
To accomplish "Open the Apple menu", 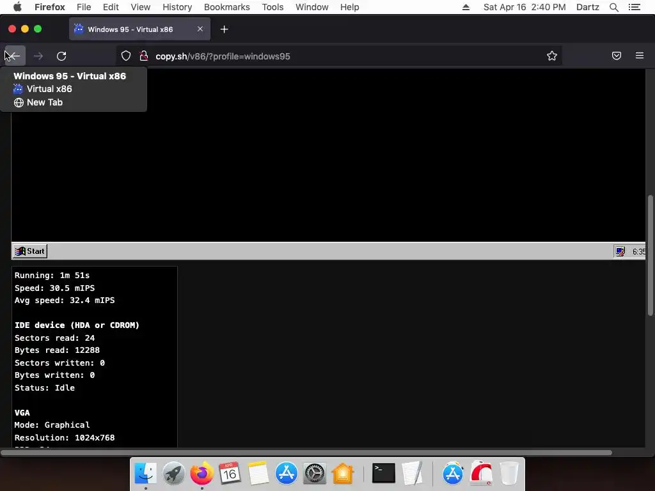I will 17,7.
